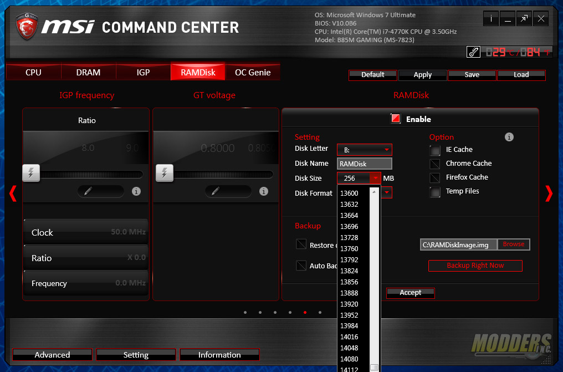Open the info panel from the title bar
This screenshot has width=563, height=372.
click(490, 18)
